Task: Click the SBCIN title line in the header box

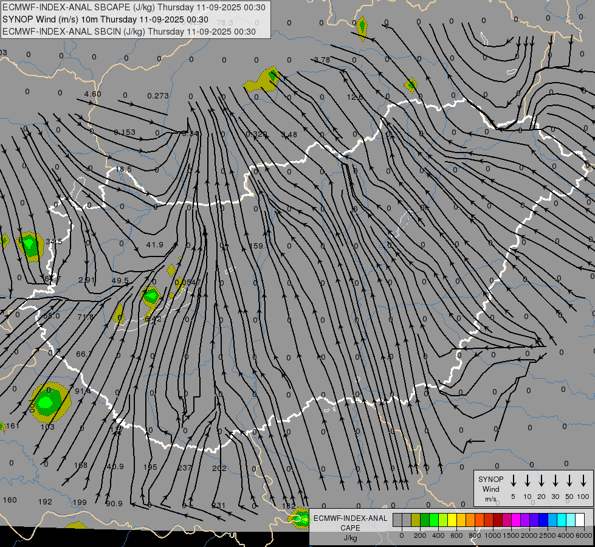Action: tap(129, 32)
